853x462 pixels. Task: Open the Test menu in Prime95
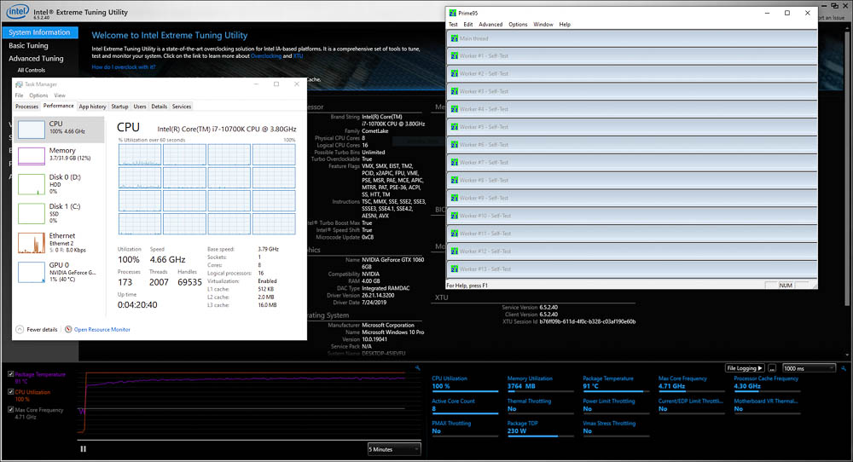(x=453, y=25)
